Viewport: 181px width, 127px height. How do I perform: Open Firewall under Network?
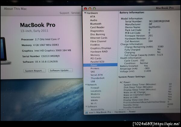pyautogui.click(x=95, y=88)
